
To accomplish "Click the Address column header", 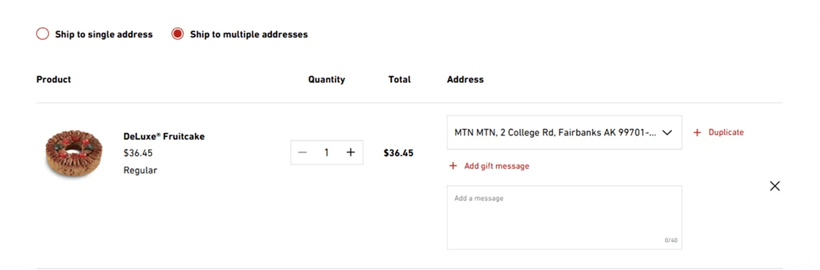I will pos(465,79).
